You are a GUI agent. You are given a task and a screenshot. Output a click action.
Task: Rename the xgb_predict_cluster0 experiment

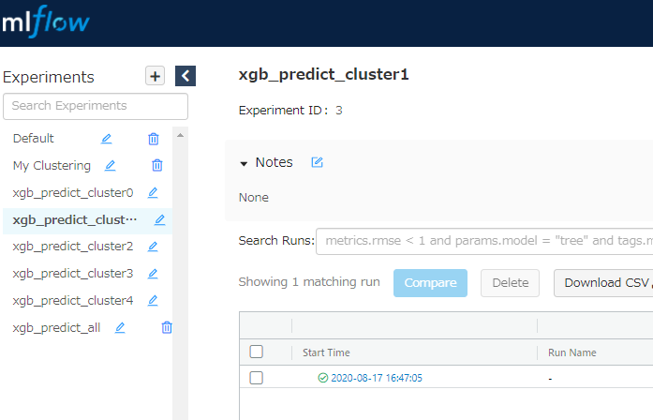click(153, 192)
